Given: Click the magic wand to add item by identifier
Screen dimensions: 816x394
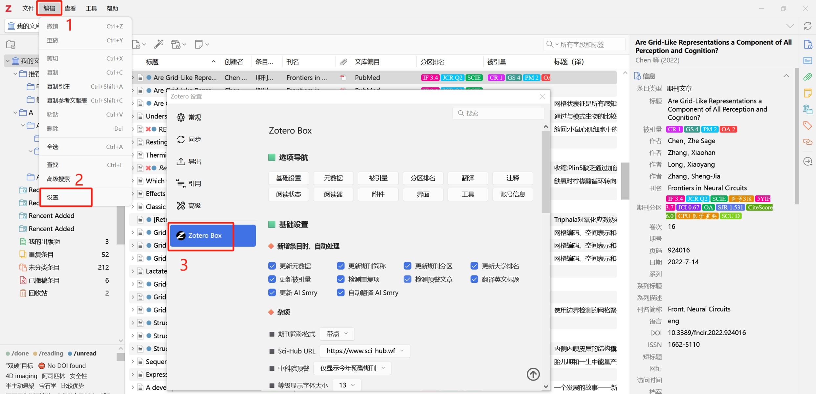Looking at the screenshot, I should tap(159, 44).
